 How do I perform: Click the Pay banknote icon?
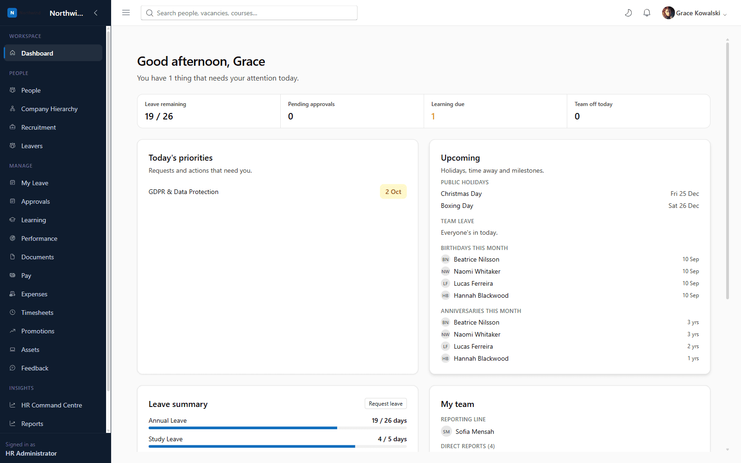coord(13,275)
